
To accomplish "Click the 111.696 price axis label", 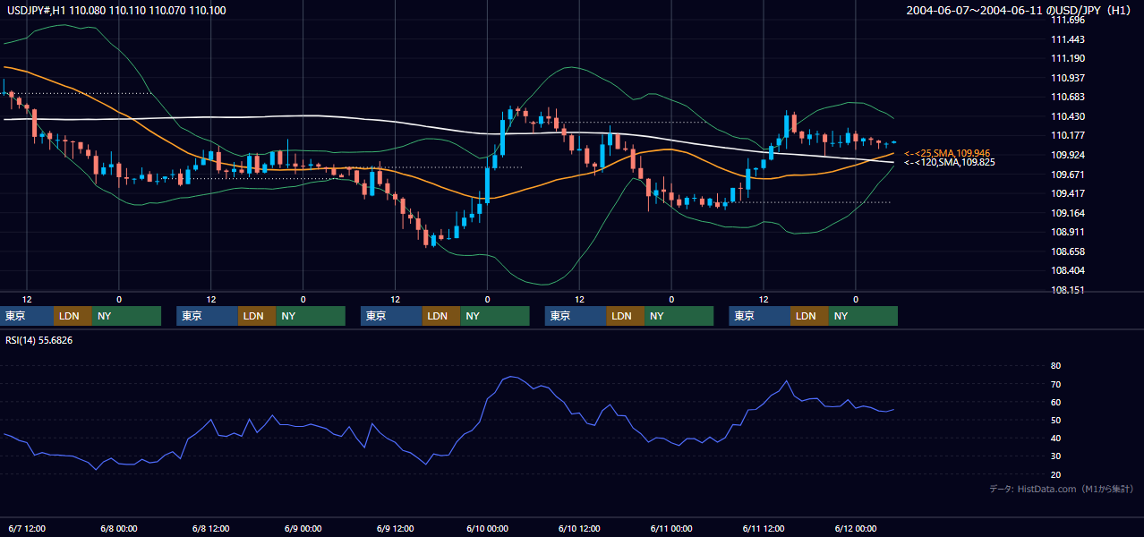I will (1068, 20).
